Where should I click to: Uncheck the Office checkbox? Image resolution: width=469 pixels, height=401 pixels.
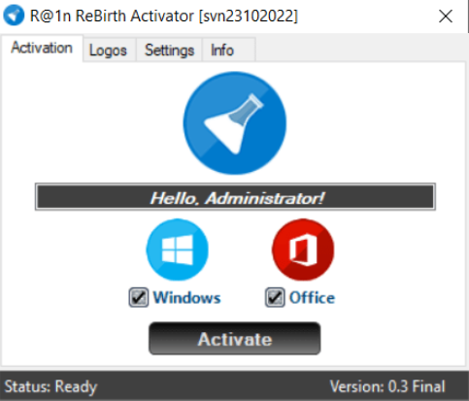(275, 297)
